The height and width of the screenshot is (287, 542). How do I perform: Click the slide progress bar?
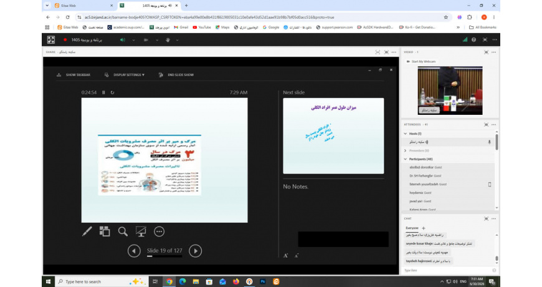click(x=164, y=256)
